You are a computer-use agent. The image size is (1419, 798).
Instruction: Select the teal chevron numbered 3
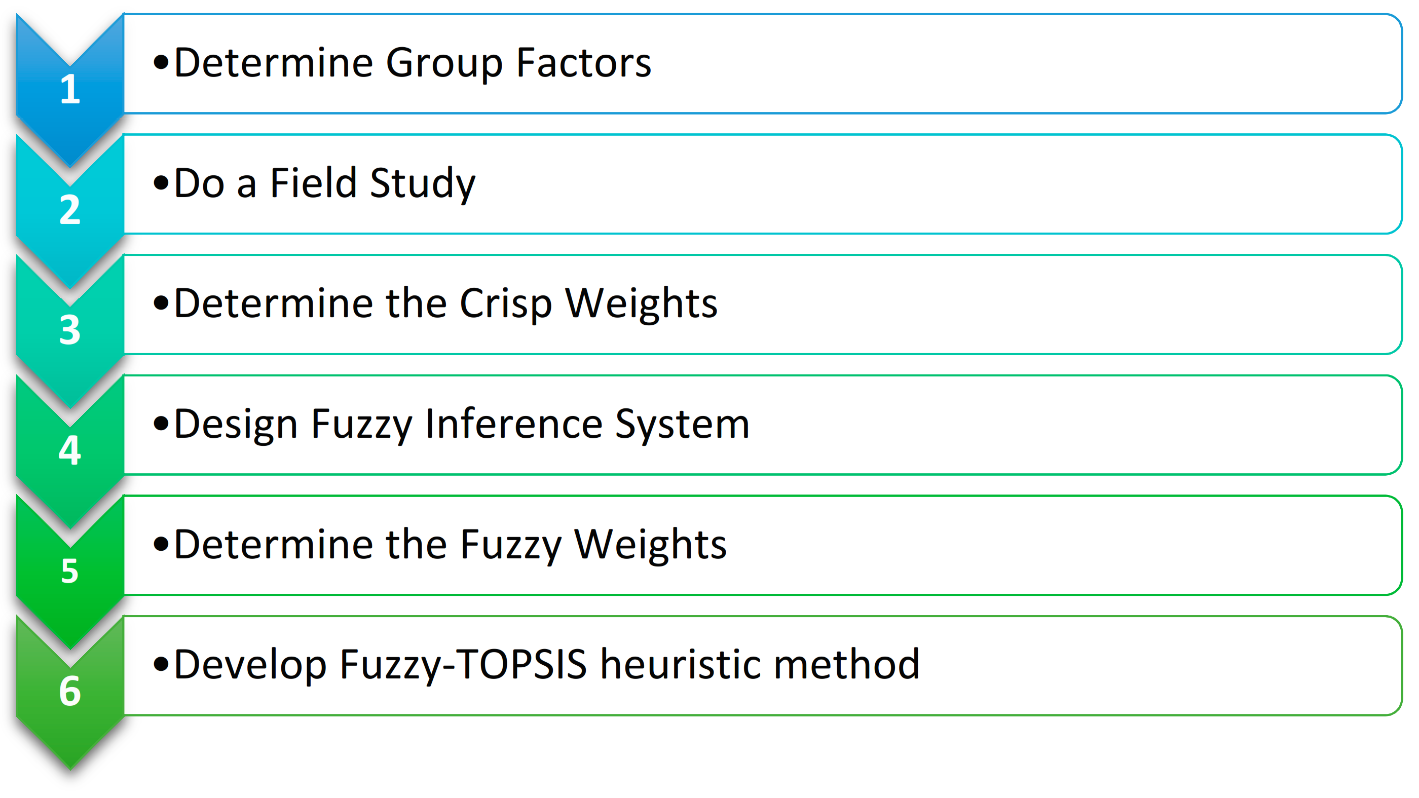70,329
